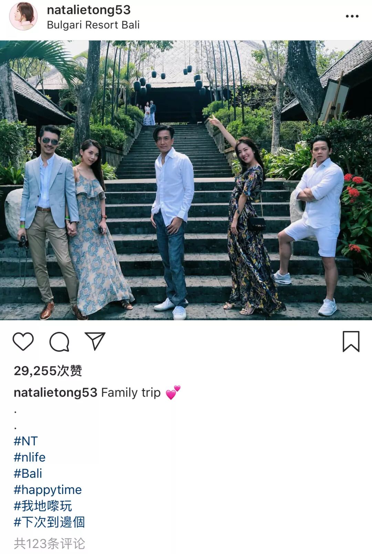
Task: View the 29,255 likes list
Action: coord(48,371)
